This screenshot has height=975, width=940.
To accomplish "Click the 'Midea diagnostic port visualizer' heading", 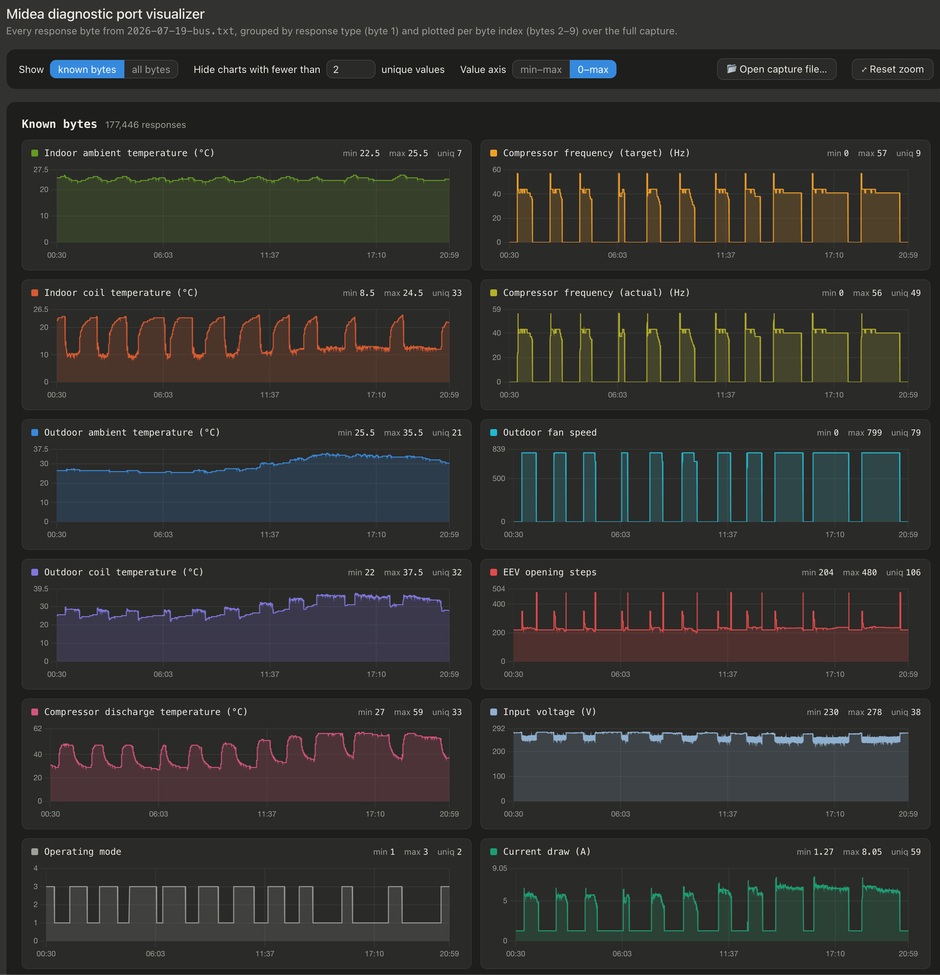I will [x=105, y=14].
